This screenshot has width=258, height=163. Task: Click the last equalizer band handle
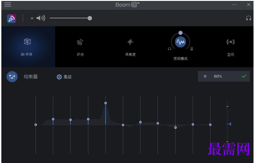point(210,125)
